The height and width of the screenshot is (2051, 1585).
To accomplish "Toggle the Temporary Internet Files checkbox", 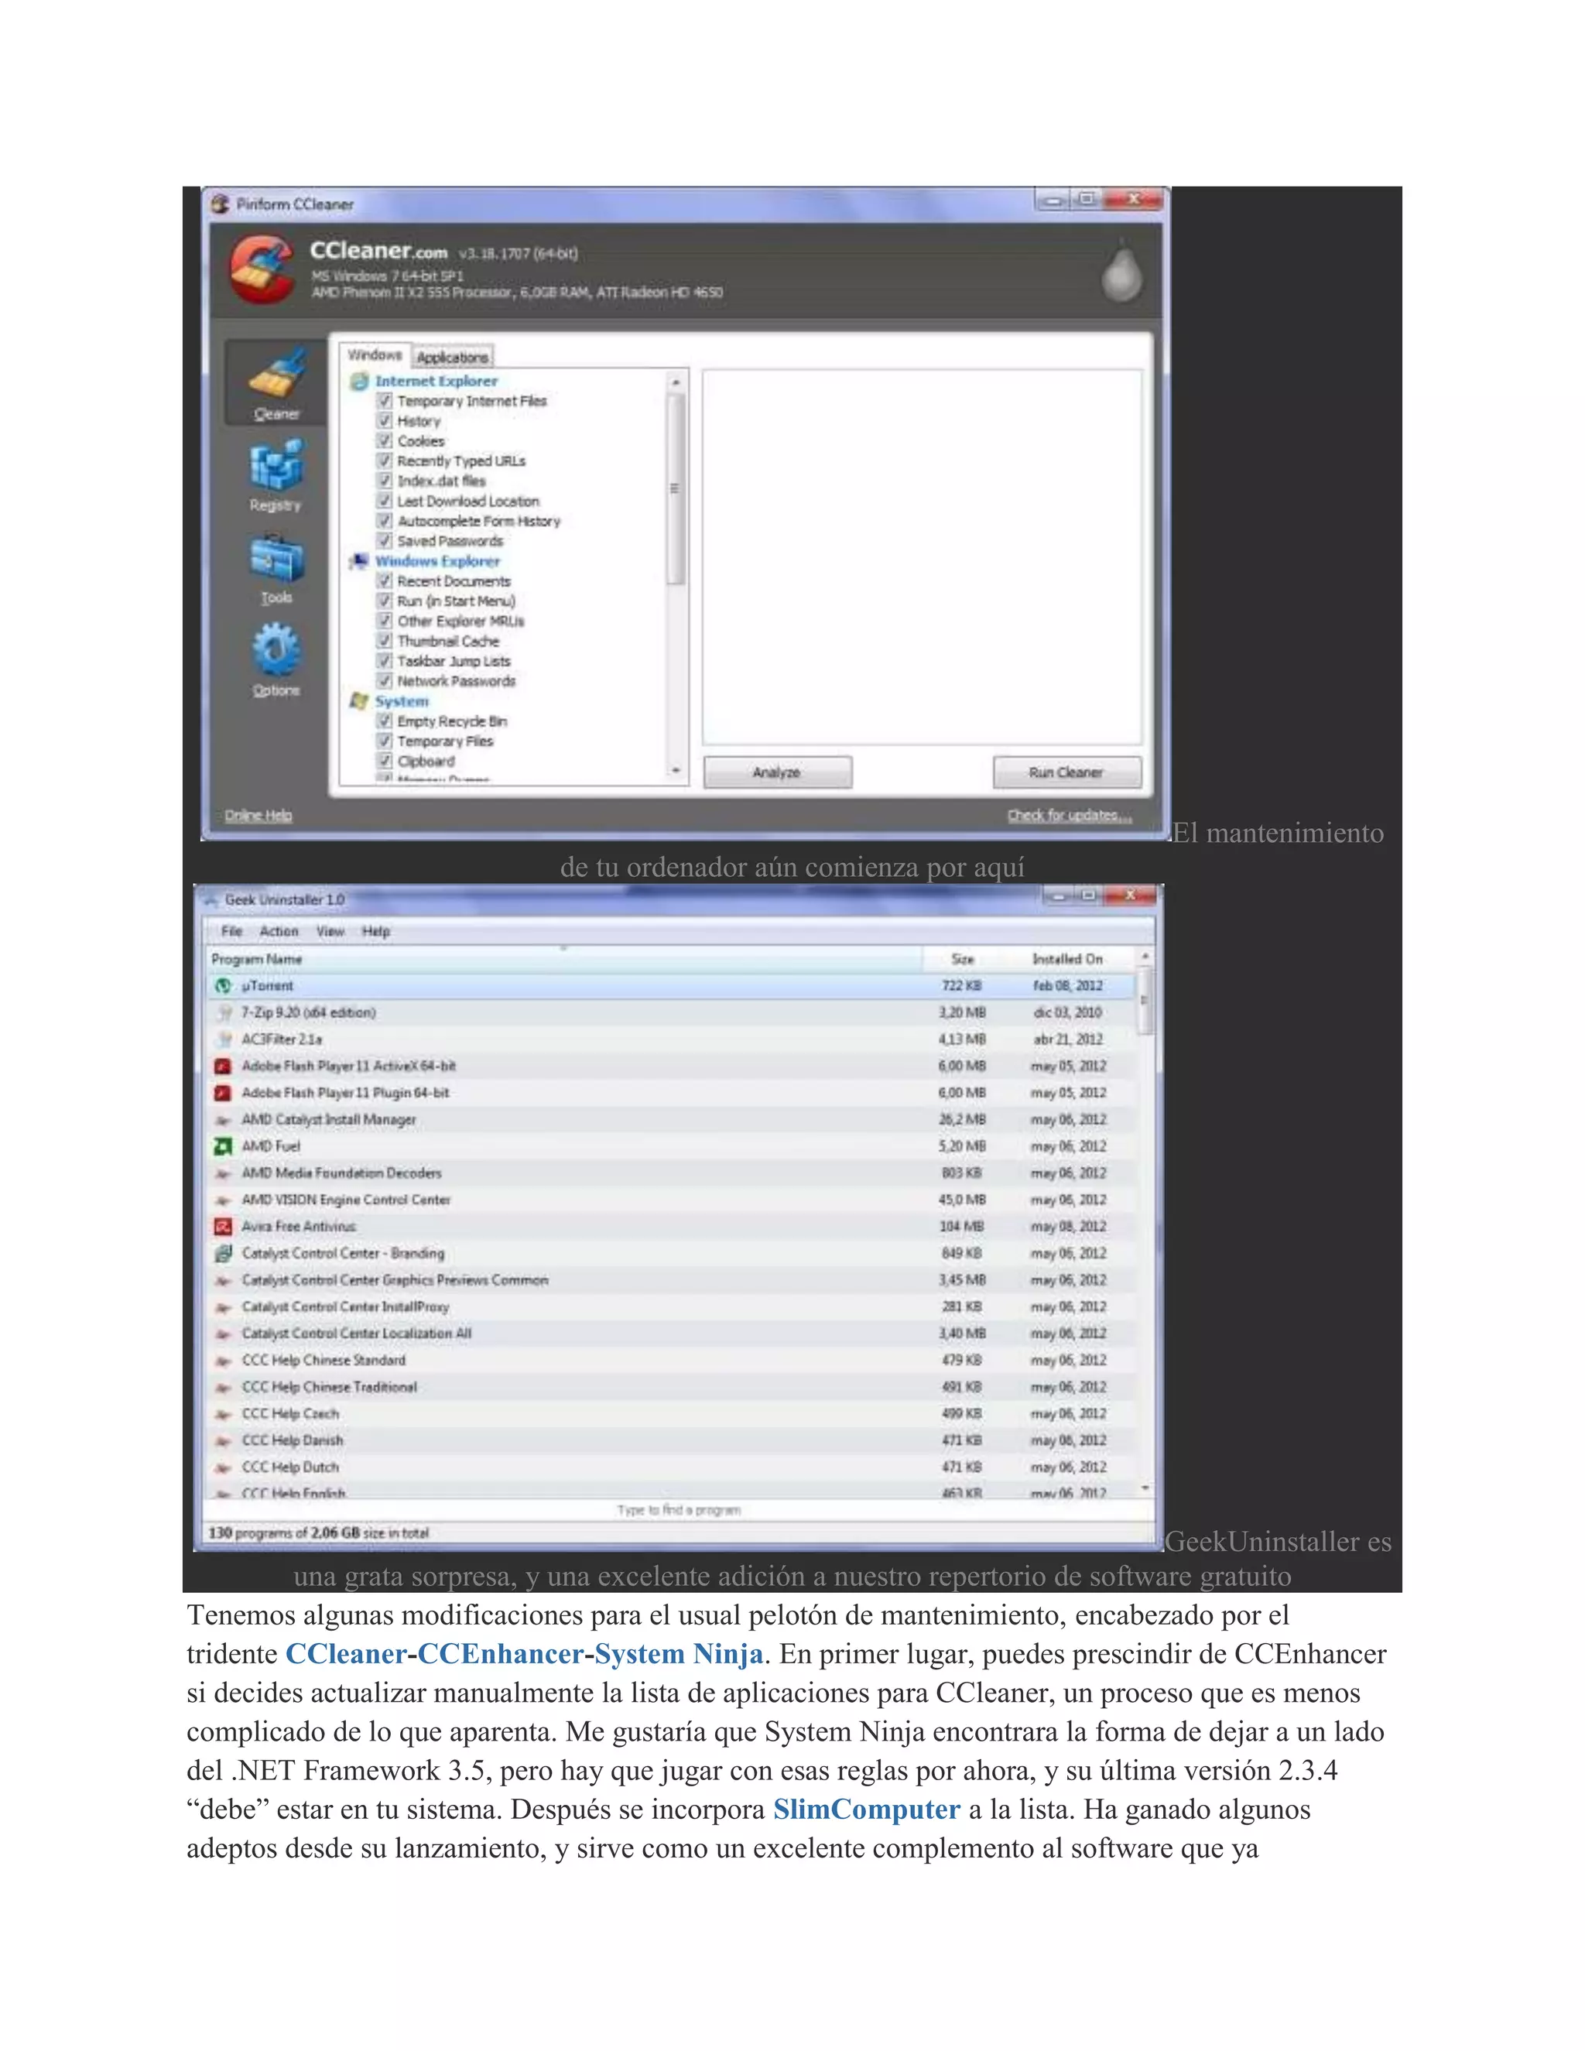I will coord(384,401).
